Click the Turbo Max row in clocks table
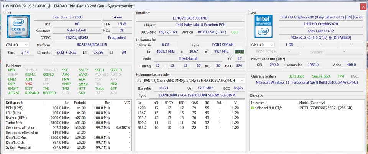 68,123
